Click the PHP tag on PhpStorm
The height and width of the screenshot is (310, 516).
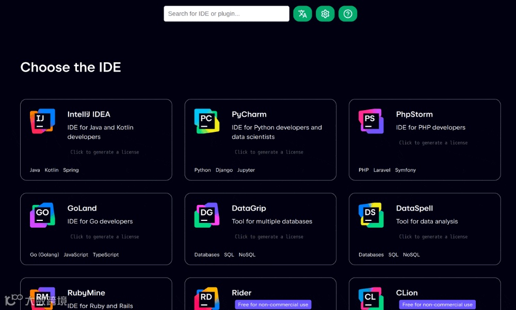point(364,170)
